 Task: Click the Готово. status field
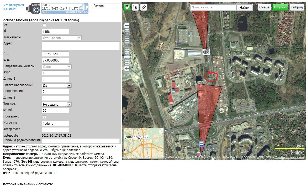pyautogui.click(x=106, y=6)
